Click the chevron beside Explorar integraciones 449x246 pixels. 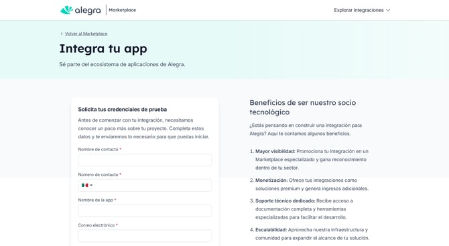click(x=388, y=10)
